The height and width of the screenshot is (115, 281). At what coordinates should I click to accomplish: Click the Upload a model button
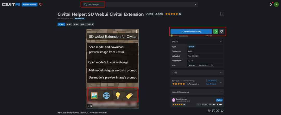[x=30, y=4]
